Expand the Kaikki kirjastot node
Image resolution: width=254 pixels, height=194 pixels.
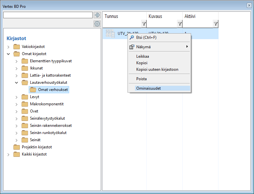(x=8, y=154)
